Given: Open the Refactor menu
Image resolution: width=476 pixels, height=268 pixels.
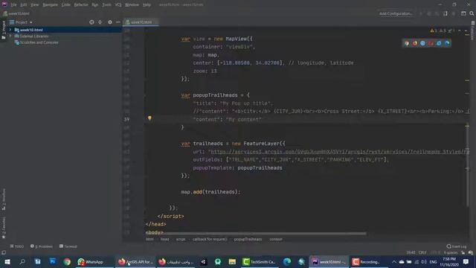Looking at the screenshot, I should point(81,4).
